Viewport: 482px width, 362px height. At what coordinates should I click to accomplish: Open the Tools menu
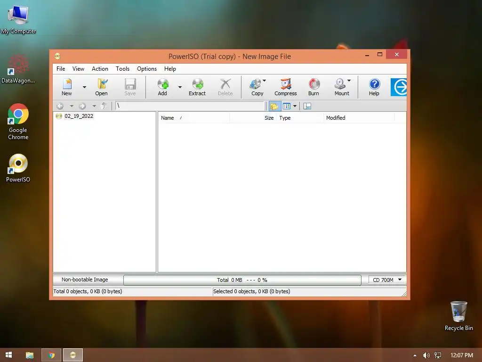(123, 69)
